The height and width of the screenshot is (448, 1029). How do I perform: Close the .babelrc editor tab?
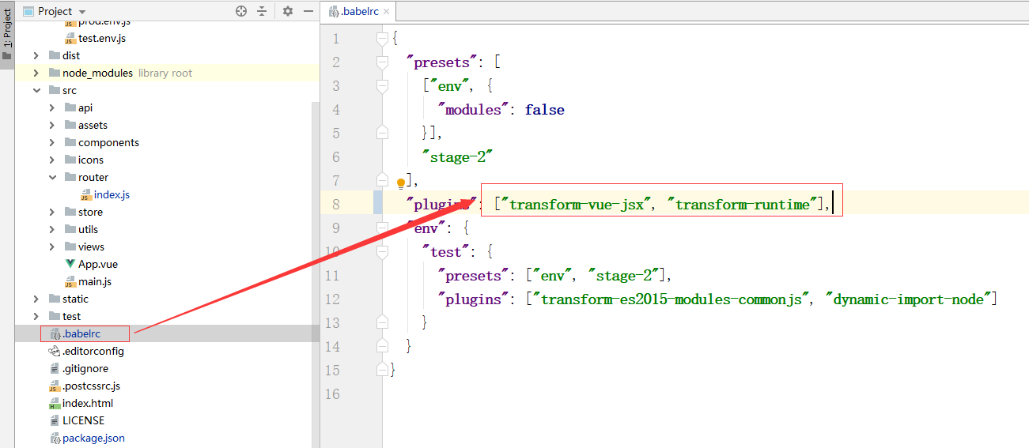tap(387, 11)
